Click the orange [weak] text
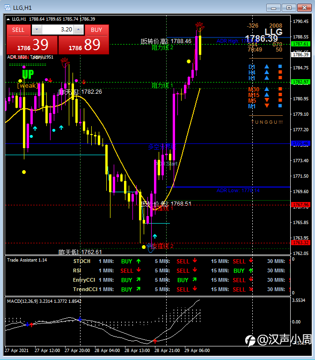This screenshot has width=315, height=360. point(28,86)
